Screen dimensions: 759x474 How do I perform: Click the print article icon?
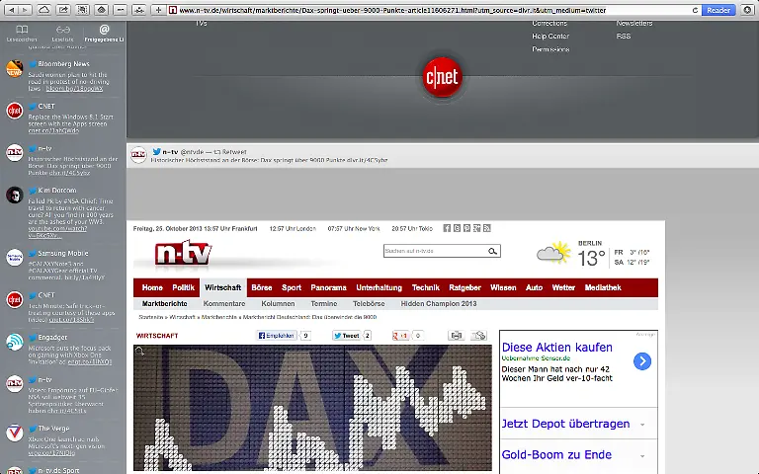point(456,335)
